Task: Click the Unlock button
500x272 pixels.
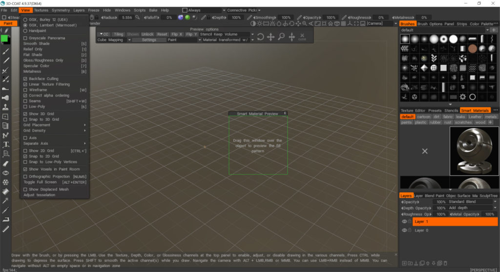Action: pyautogui.click(x=147, y=34)
